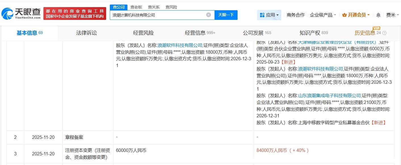Select the 查风险 menu entry
The image size is (401, 165).
(x=171, y=7)
